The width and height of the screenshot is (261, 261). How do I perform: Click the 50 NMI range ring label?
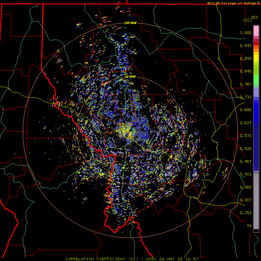tap(130, 77)
